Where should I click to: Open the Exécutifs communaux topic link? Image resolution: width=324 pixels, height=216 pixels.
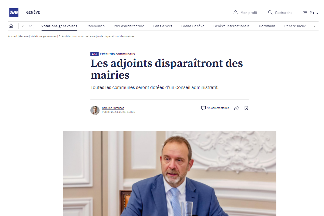[118, 54]
